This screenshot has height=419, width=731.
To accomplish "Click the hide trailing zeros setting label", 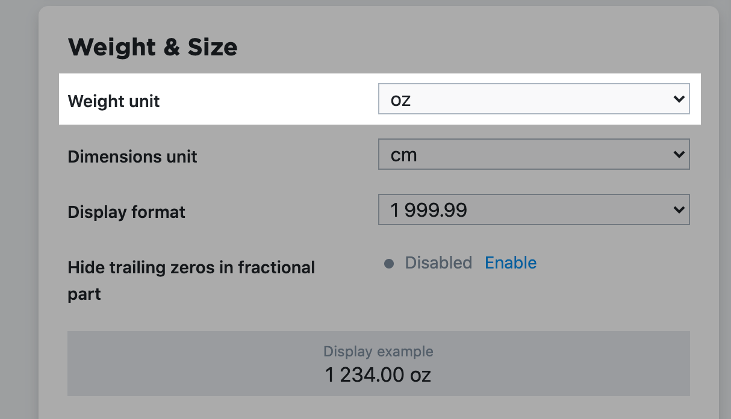I will 191,282.
